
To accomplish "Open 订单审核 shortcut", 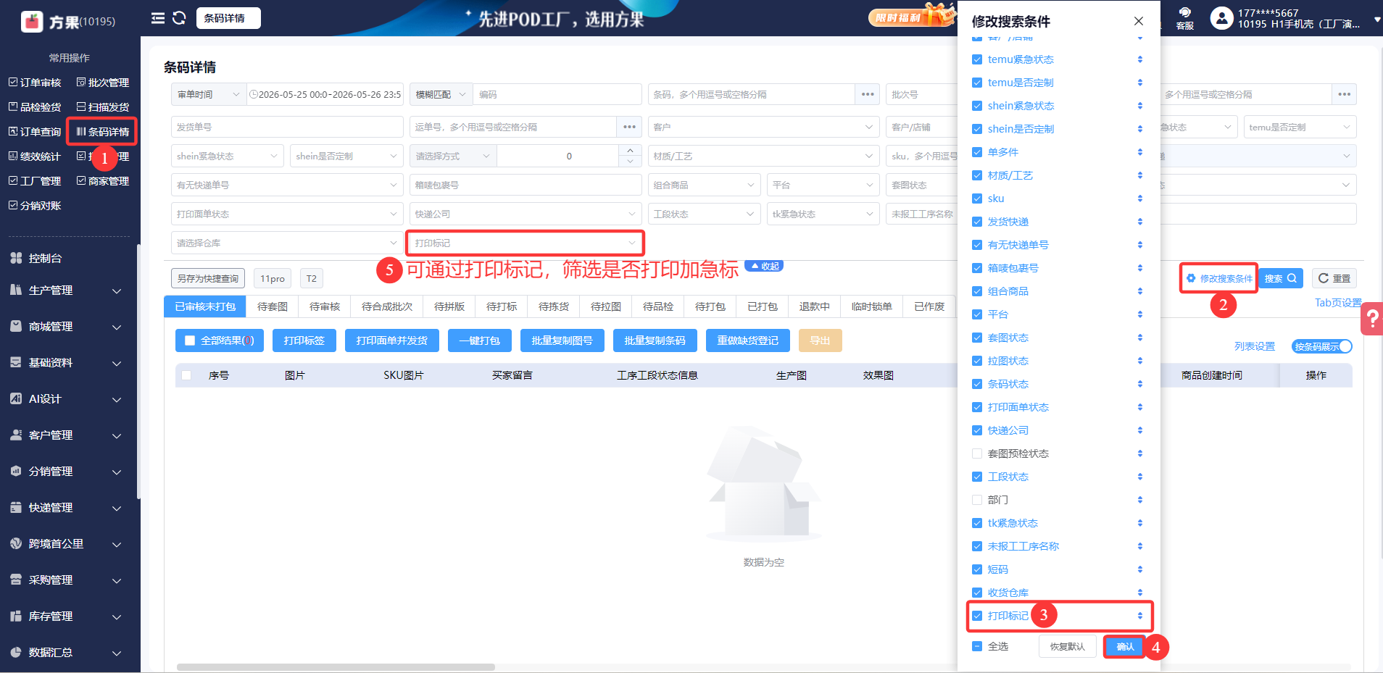I will coord(35,83).
